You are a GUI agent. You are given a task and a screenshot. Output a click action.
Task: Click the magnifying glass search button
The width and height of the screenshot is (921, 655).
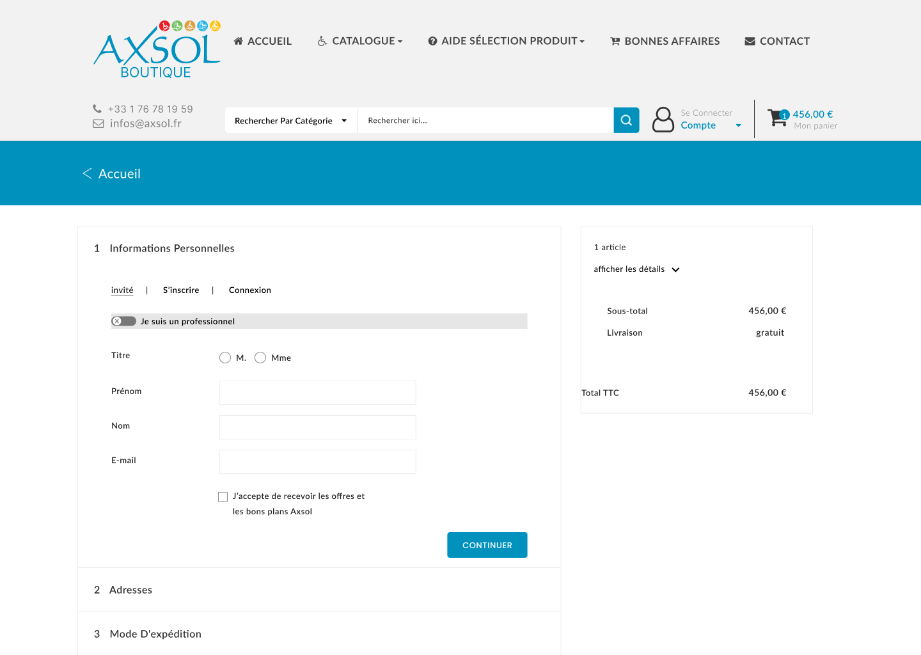click(626, 120)
